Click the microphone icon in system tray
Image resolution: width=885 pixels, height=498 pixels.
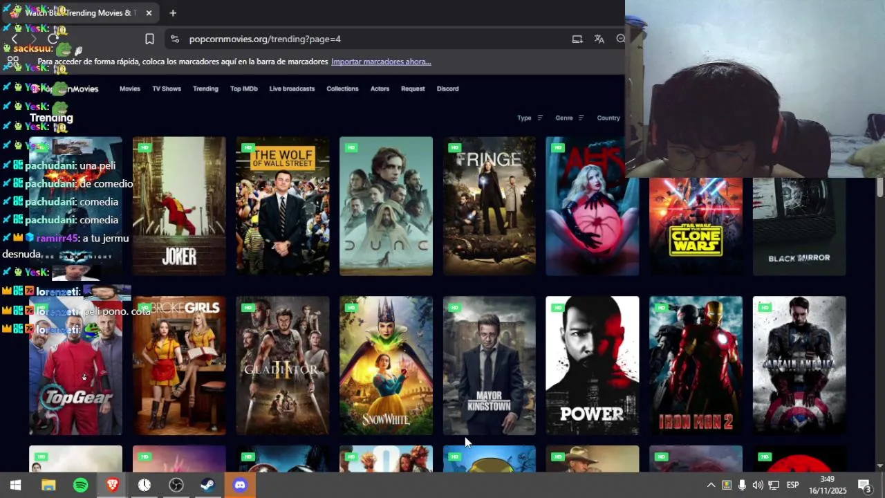[742, 485]
